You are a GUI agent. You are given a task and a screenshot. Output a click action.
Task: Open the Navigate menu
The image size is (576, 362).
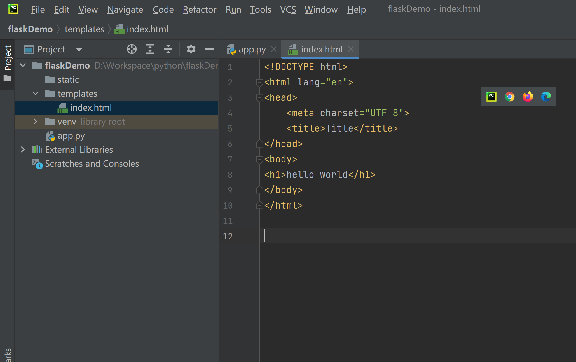pos(125,10)
